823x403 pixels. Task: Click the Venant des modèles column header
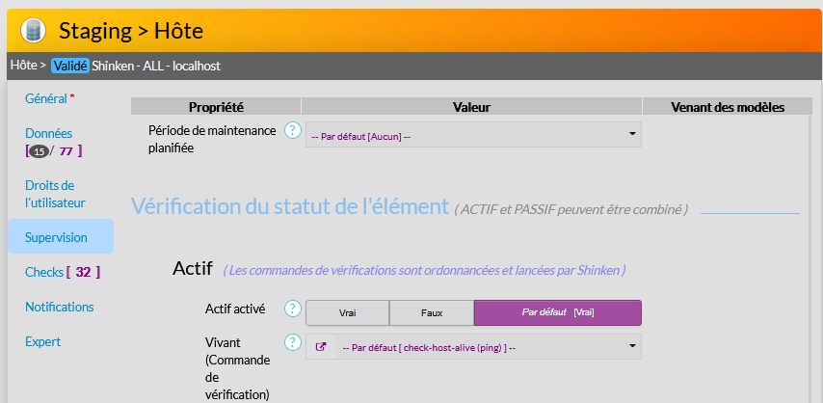click(727, 107)
